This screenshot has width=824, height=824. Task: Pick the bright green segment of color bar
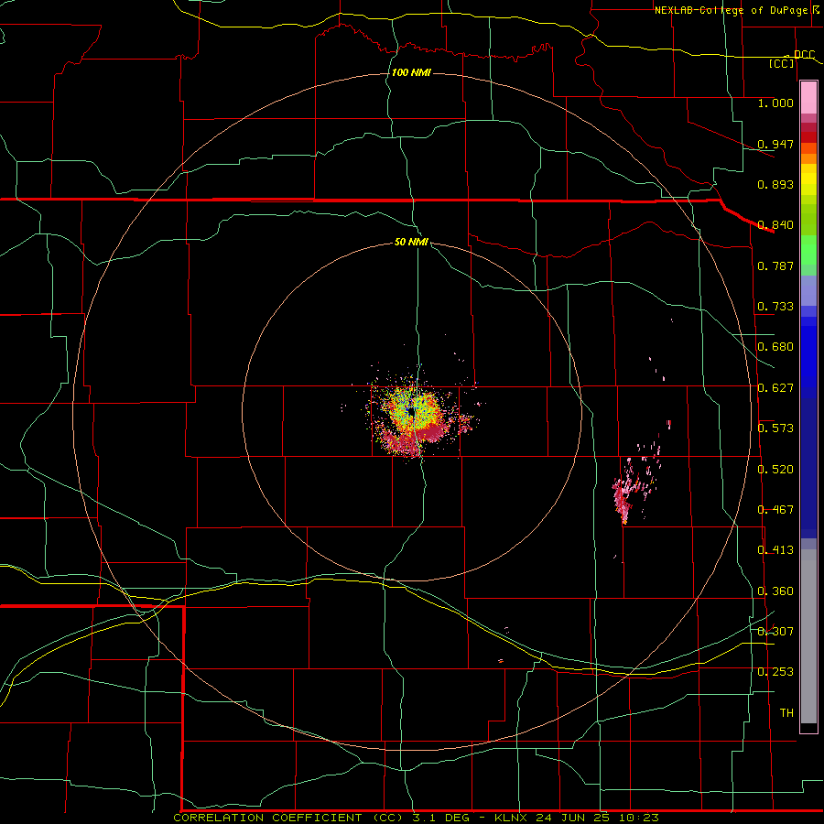click(808, 250)
